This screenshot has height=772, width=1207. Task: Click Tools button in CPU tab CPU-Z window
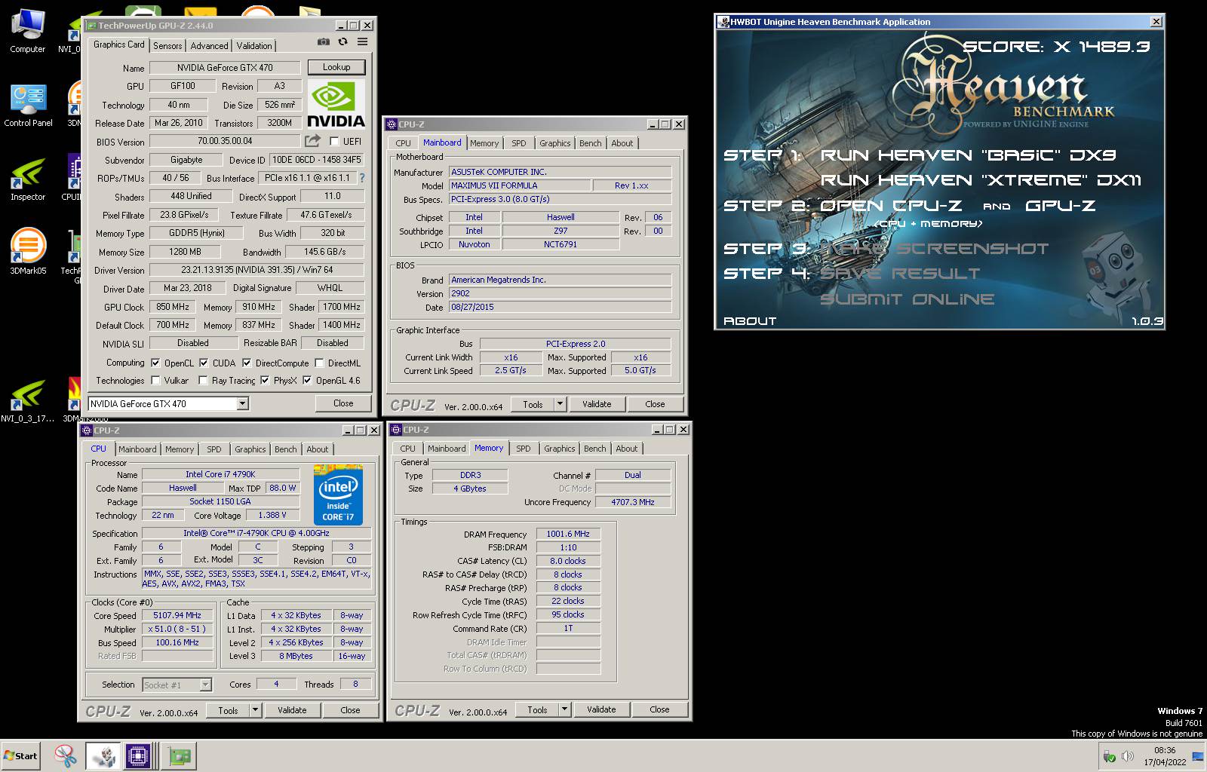tap(228, 710)
